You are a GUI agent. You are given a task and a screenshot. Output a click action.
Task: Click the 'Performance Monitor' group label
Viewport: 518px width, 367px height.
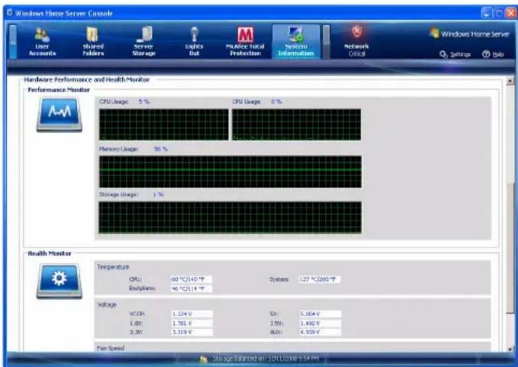[58, 89]
